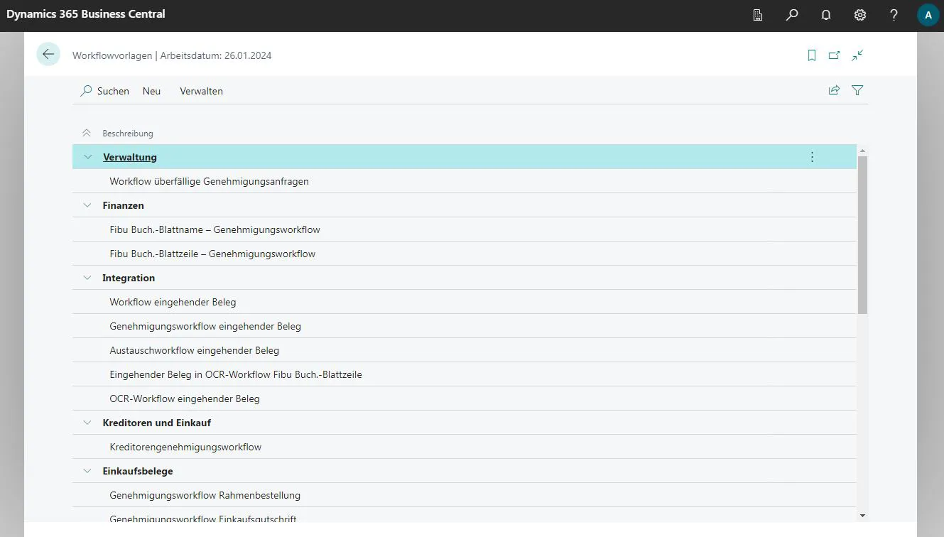Open row options dots for Verwaltung
This screenshot has height=537, width=944.
click(813, 157)
